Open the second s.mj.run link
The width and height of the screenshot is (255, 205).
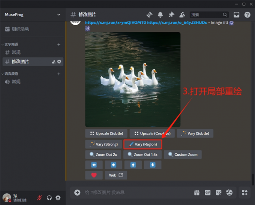coord(177,22)
